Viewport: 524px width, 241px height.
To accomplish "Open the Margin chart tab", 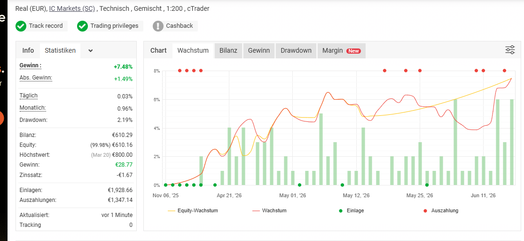I will click(342, 50).
